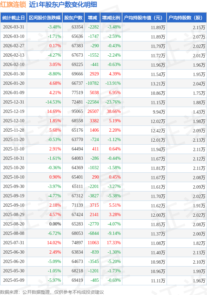207x295 pixels.
Task: Click the 增减比例 column header
Action: (x=111, y=18)
